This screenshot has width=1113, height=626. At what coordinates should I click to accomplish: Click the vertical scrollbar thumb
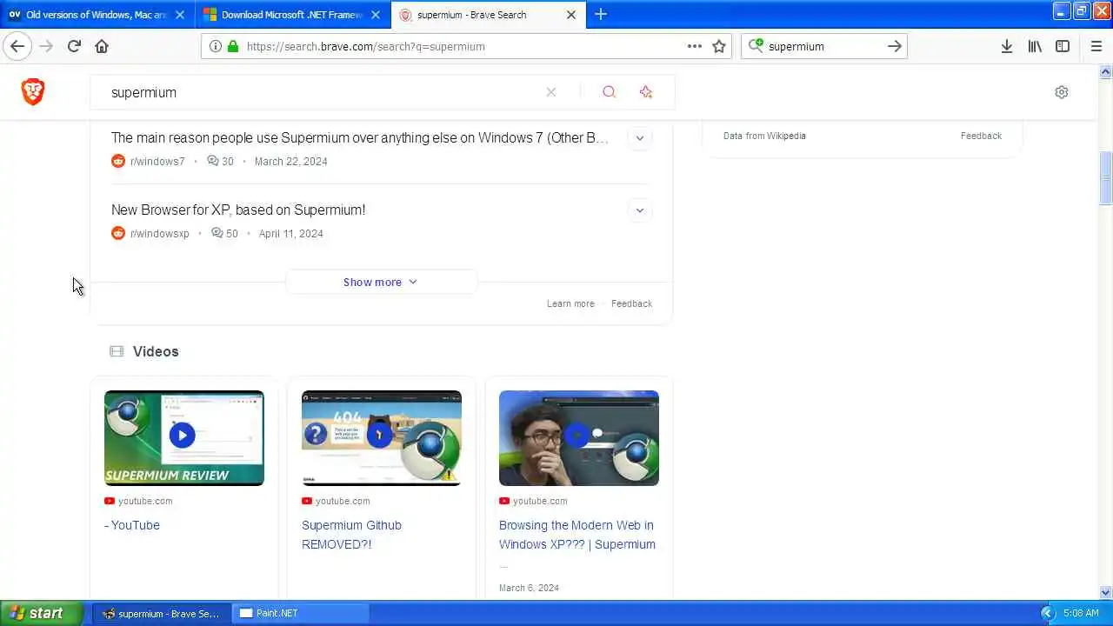tap(1105, 178)
